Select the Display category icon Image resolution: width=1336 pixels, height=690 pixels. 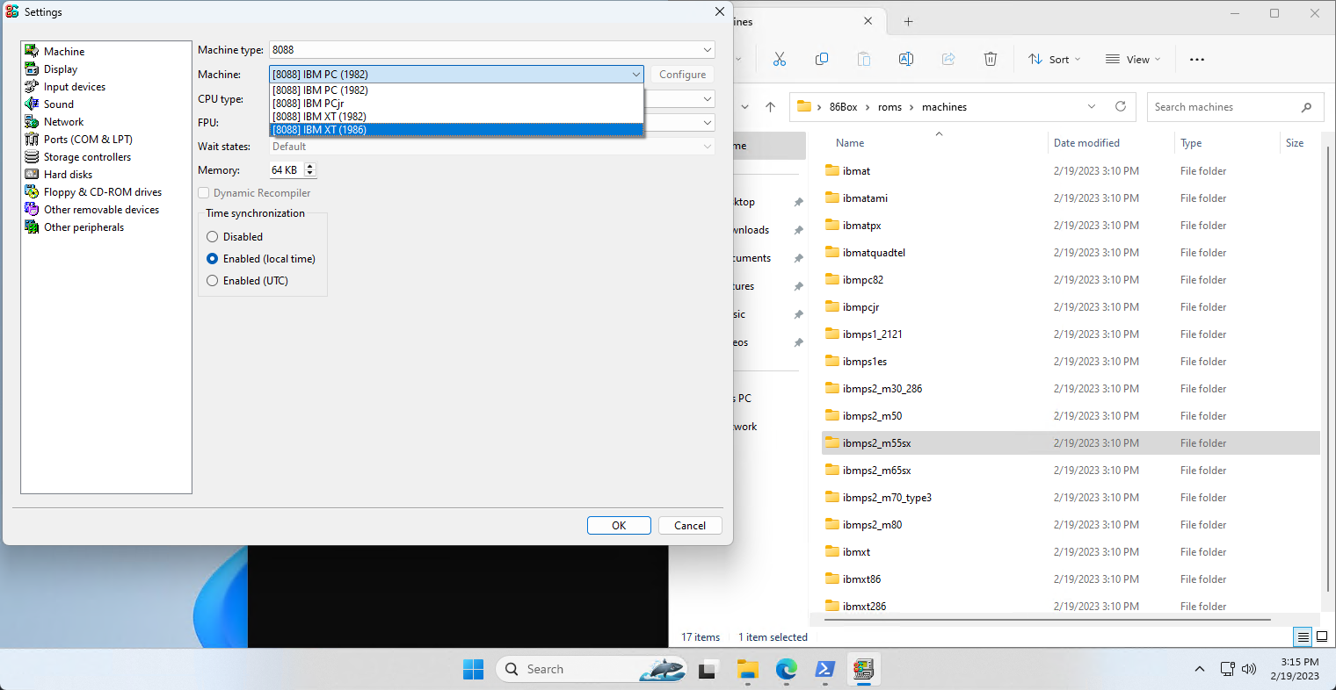tap(60, 68)
